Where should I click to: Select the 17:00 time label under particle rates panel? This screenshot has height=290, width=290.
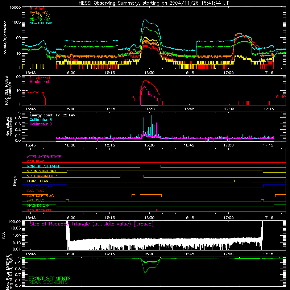pos(229,109)
